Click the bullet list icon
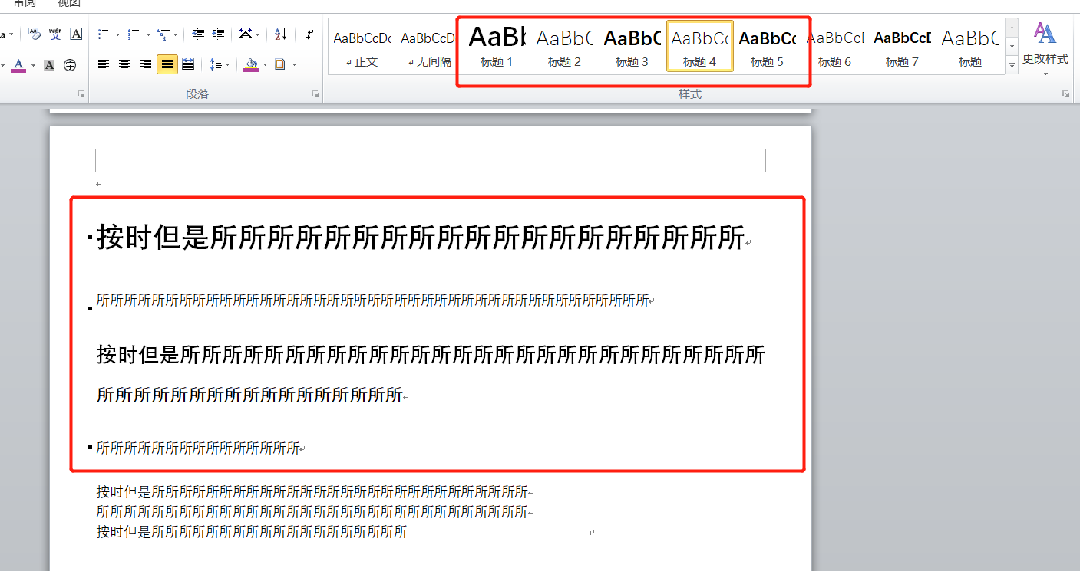The width and height of the screenshot is (1080, 571). [x=104, y=34]
